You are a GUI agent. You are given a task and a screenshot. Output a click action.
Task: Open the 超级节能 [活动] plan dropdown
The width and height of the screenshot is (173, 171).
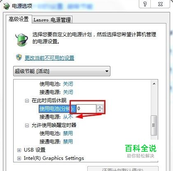click(62, 71)
